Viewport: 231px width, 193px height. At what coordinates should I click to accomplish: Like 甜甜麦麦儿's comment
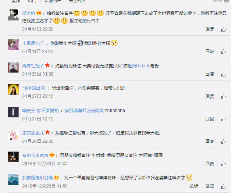point(223,142)
